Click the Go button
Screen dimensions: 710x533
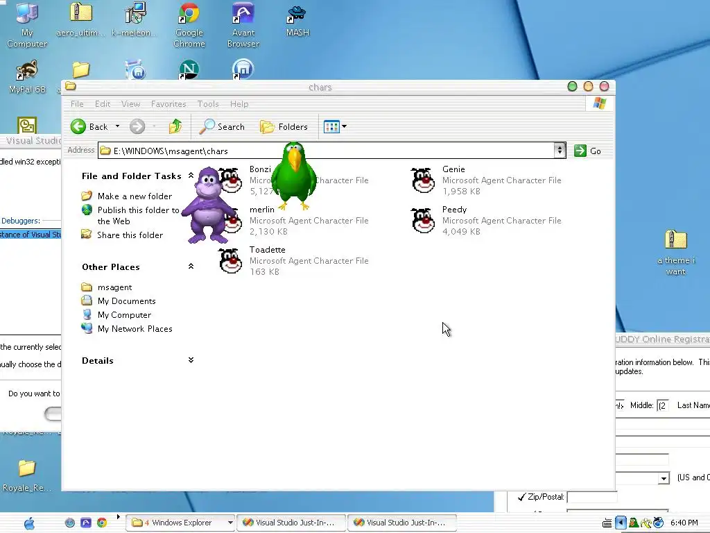click(587, 151)
